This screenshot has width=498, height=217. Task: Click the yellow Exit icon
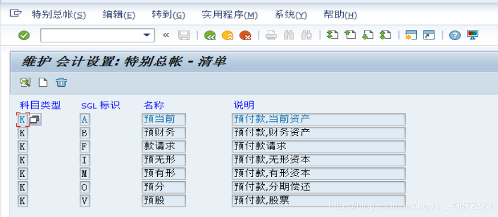point(227,35)
